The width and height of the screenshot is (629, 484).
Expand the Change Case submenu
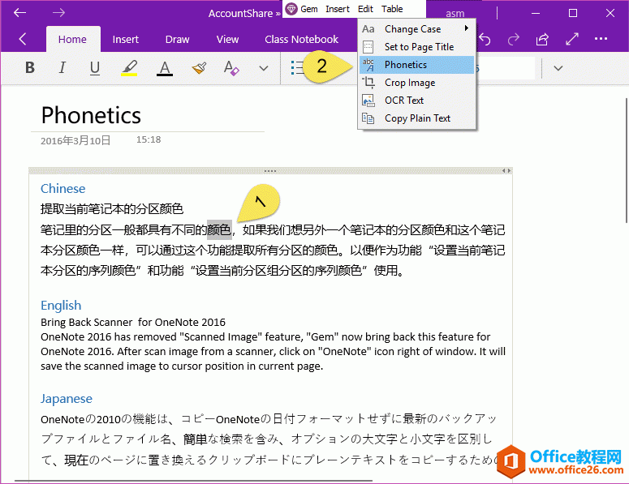tap(416, 29)
